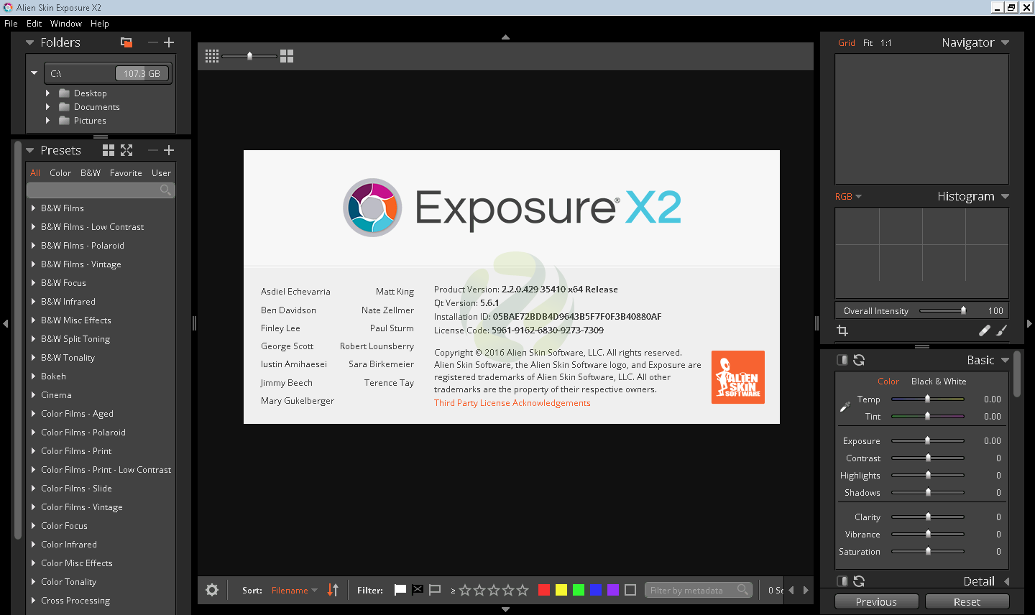Screen dimensions: 1035x615
Task: Select the brush tool icon
Action: click(1002, 330)
